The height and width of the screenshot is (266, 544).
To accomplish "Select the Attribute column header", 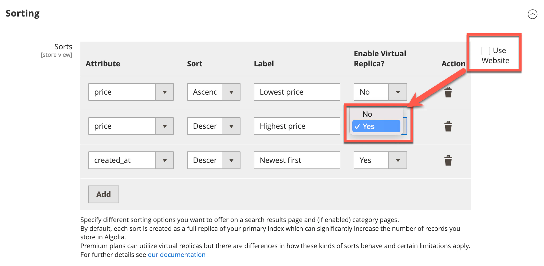I will pos(103,64).
